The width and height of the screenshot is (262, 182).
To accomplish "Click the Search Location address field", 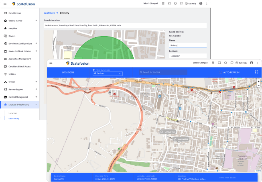I will 125,25.
